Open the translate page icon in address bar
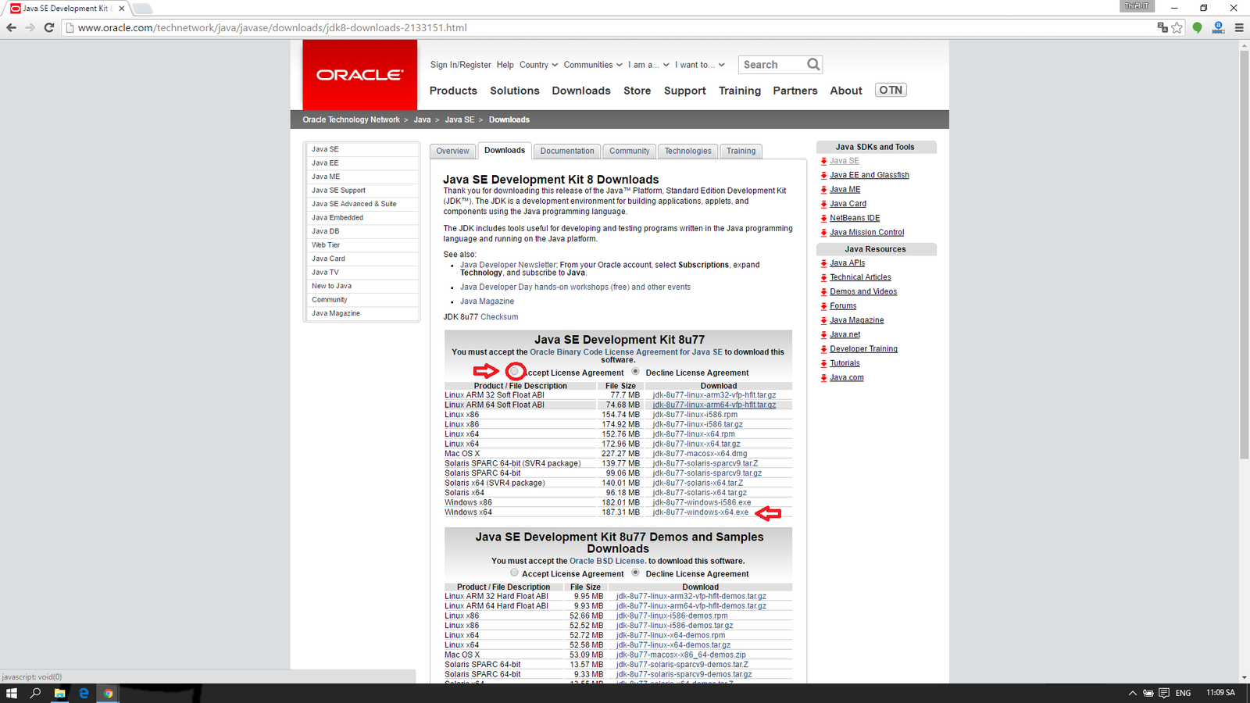1250x703 pixels. click(x=1162, y=27)
